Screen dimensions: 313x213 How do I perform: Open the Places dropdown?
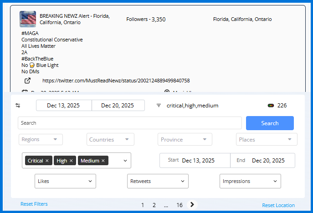(267, 139)
